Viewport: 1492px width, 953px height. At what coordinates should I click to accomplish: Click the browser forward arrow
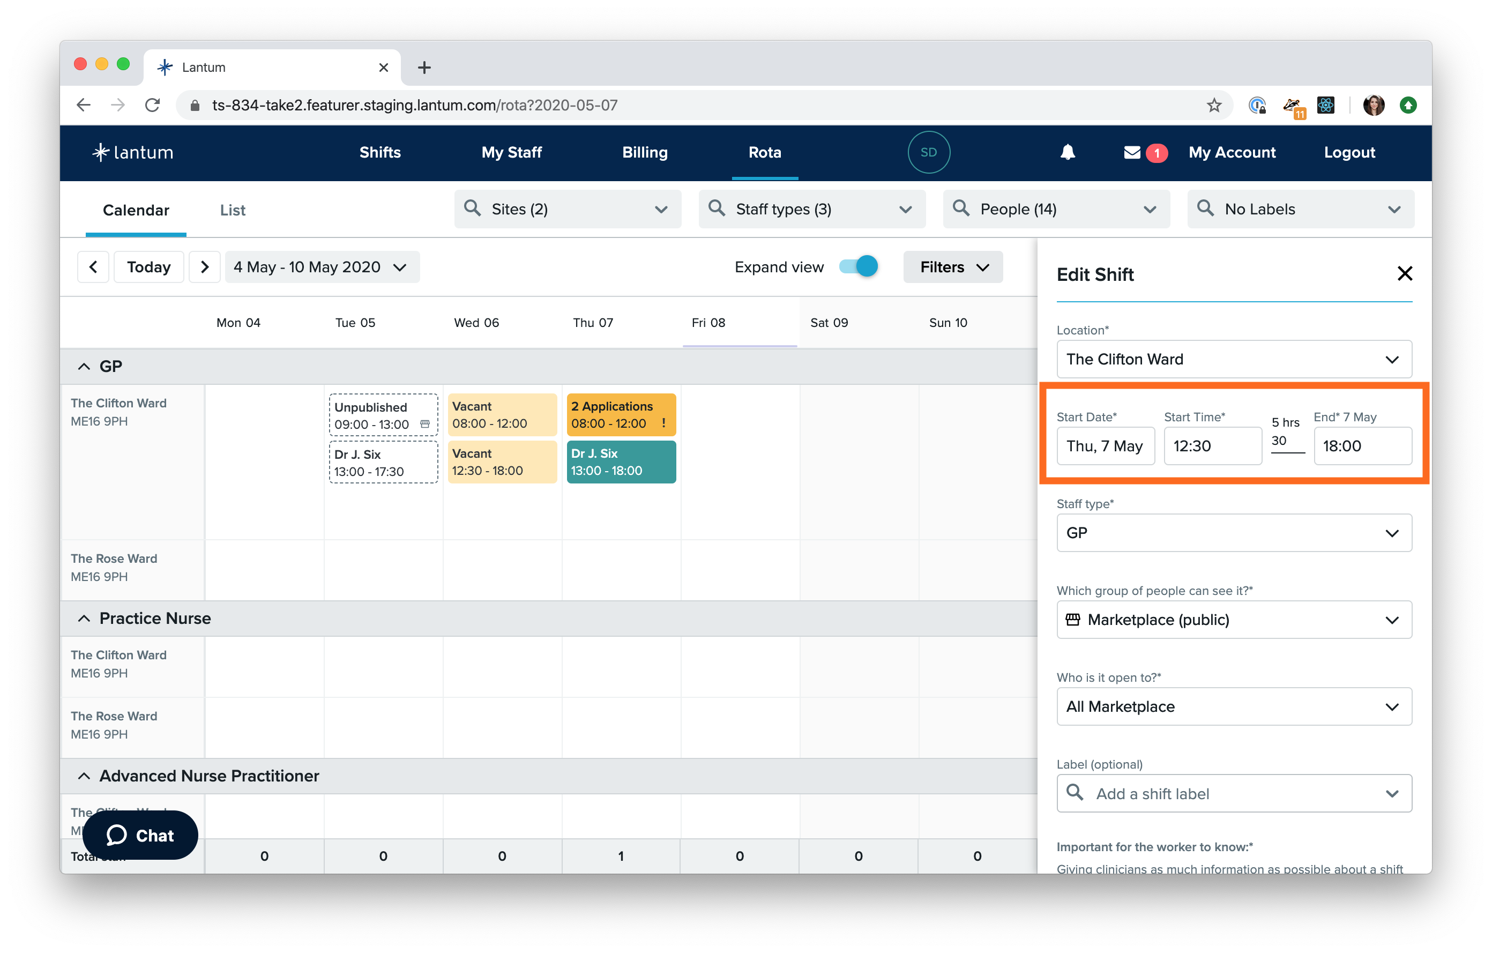coord(118,105)
